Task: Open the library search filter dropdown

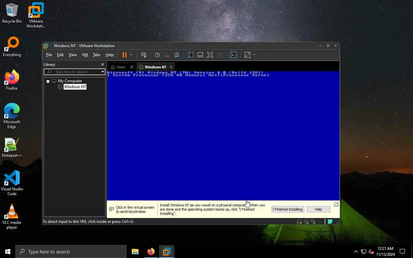Action: (103, 72)
